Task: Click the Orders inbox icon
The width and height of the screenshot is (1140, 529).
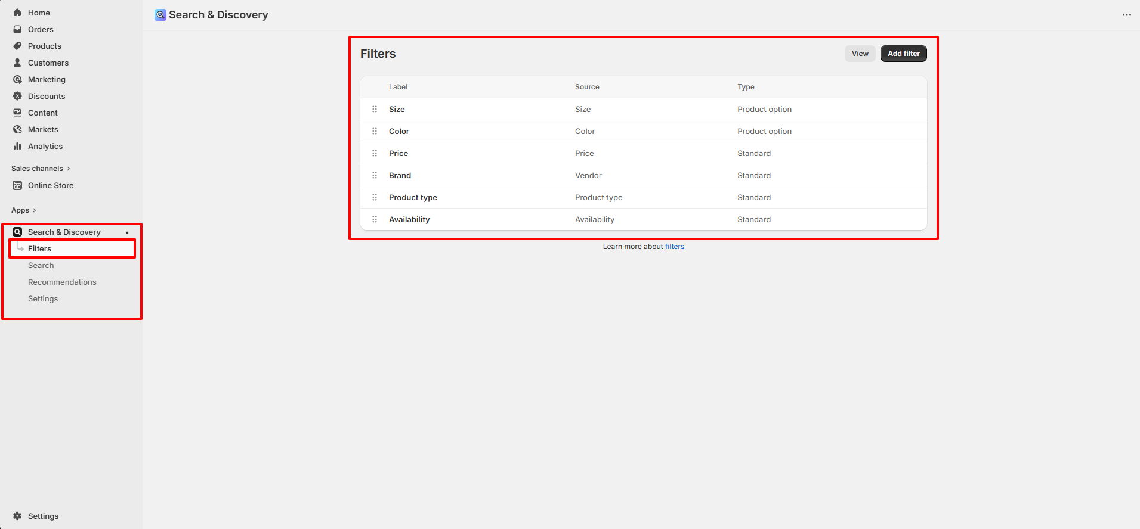Action: pyautogui.click(x=17, y=29)
